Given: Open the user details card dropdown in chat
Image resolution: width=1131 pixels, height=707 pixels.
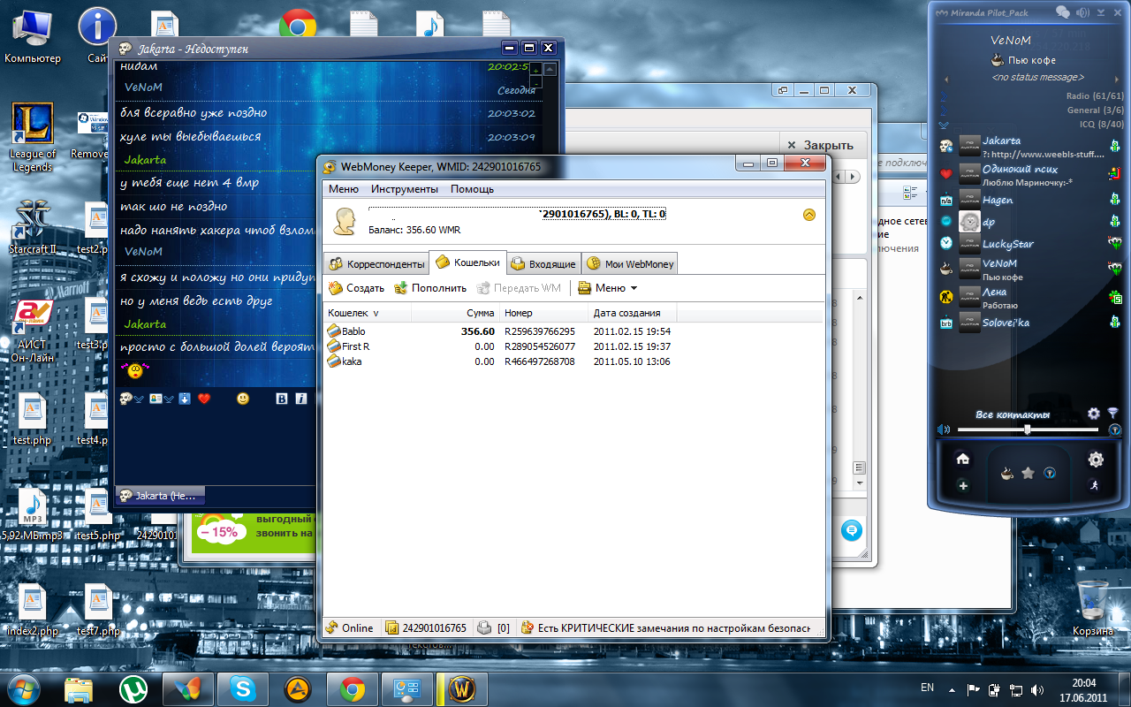Looking at the screenshot, I should [x=160, y=399].
